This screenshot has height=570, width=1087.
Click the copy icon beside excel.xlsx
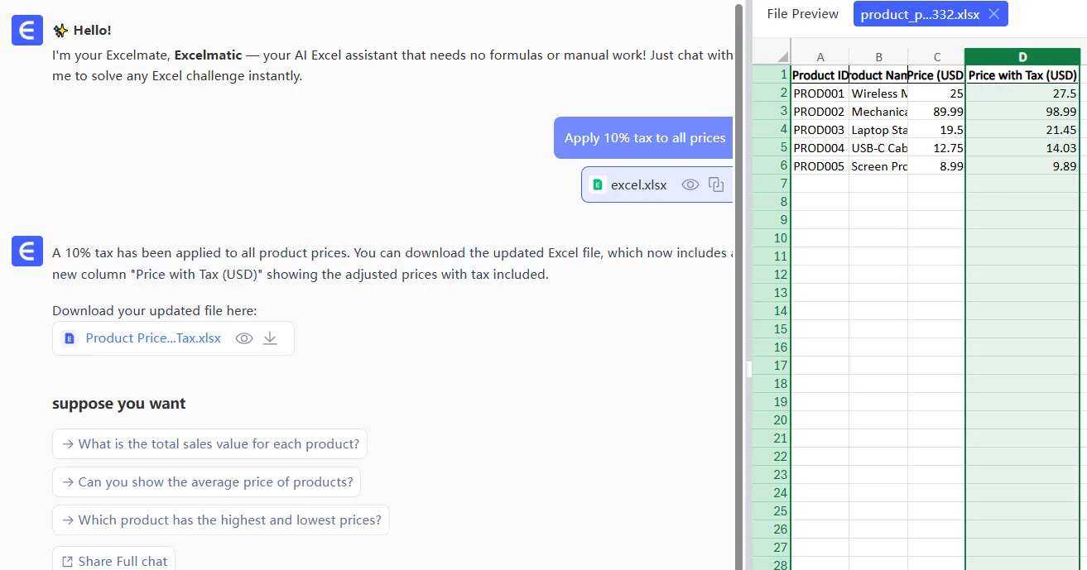tap(716, 185)
